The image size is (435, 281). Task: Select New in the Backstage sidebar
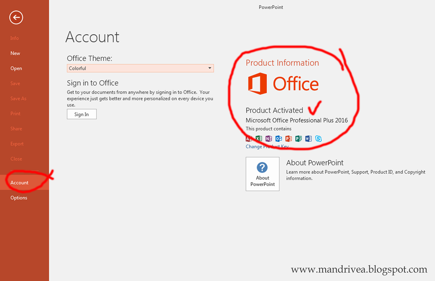pos(15,53)
